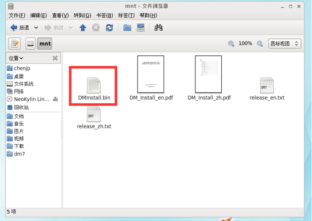Open the back history dropdown arrow

[x=36, y=28]
